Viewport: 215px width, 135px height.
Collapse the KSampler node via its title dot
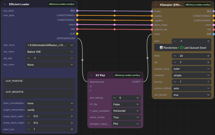(156, 5)
